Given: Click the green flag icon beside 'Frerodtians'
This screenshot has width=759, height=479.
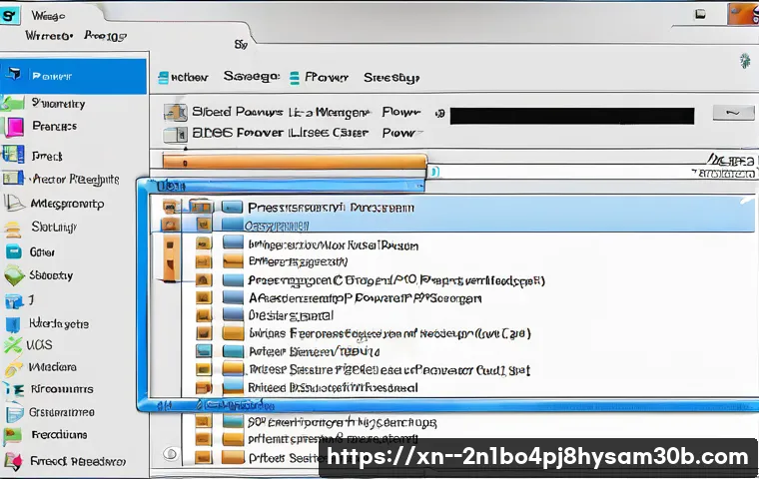Looking at the screenshot, I should (x=12, y=435).
